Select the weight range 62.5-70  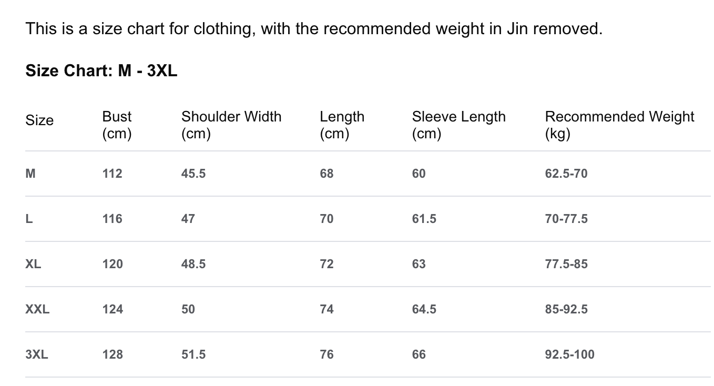coord(566,174)
